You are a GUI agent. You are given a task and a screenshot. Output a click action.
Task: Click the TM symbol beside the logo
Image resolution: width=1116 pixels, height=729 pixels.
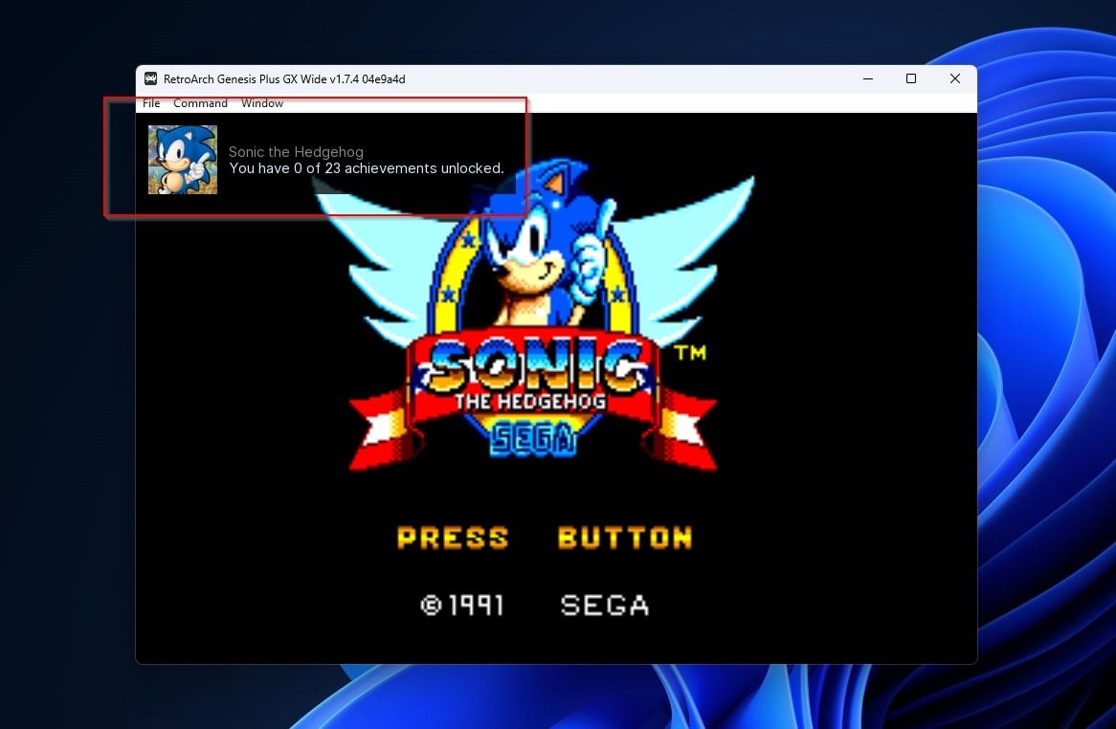pyautogui.click(x=692, y=352)
